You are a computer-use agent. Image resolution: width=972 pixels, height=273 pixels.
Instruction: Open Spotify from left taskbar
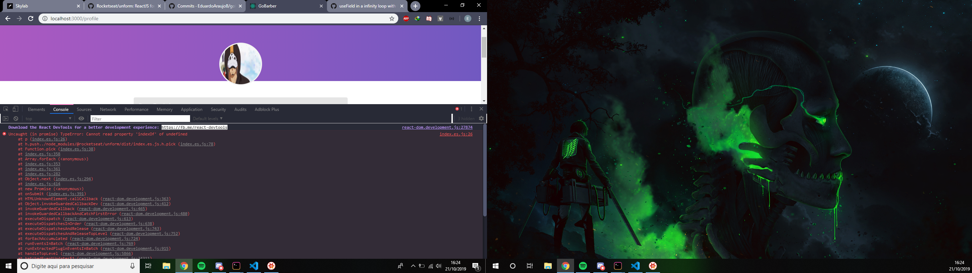point(201,266)
